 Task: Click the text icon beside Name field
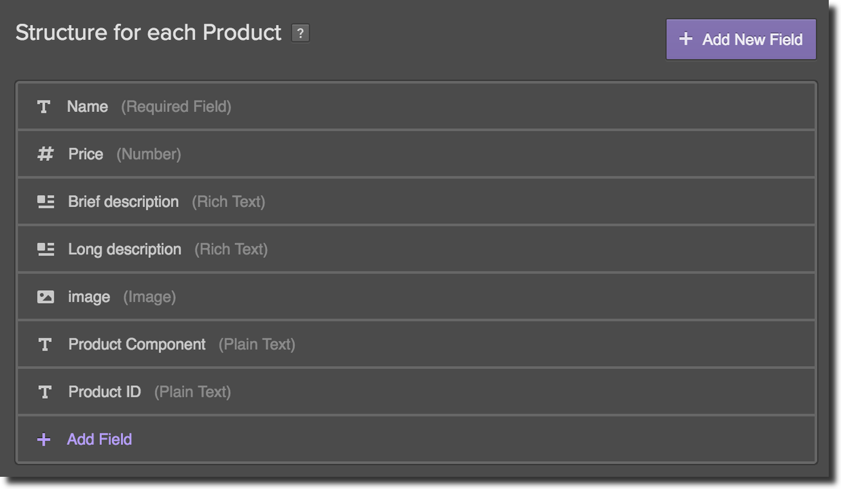pyautogui.click(x=44, y=106)
